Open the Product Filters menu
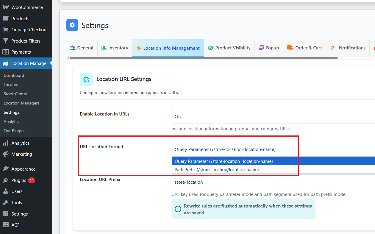This screenshot has height=234, width=375. [26, 41]
